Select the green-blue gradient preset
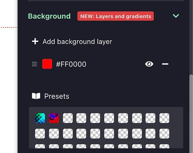Viewport: 193px width, 153px height. 40,118
